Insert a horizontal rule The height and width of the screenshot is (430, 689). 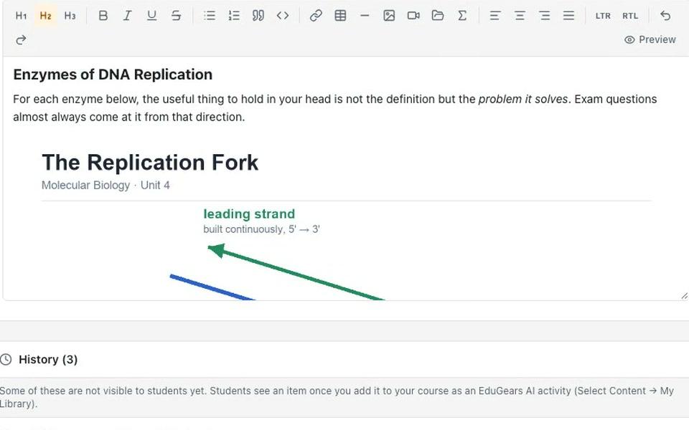pos(365,16)
